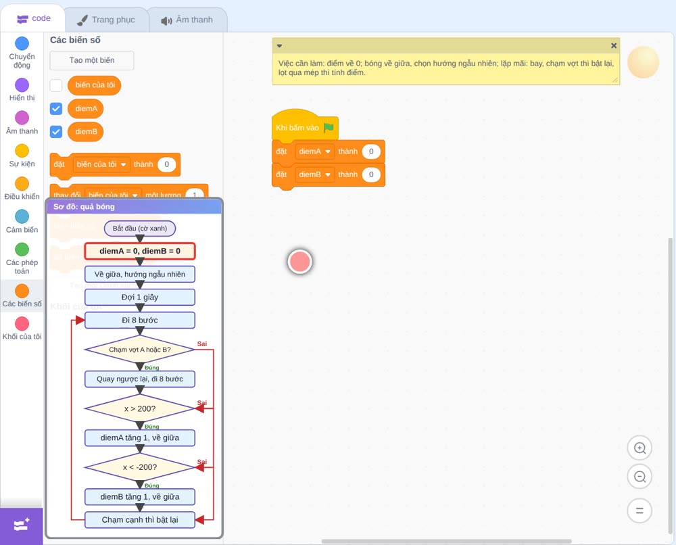
Task: Click the diemB variable reporter block
Action: (x=85, y=131)
